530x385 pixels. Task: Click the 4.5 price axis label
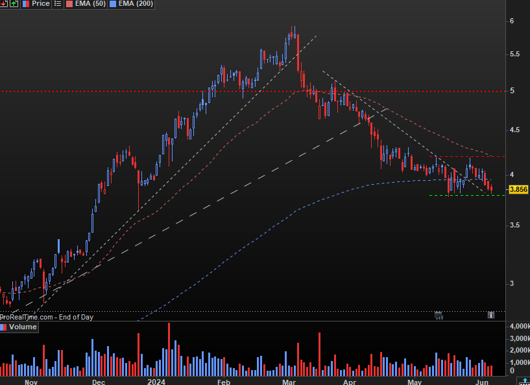[515, 130]
